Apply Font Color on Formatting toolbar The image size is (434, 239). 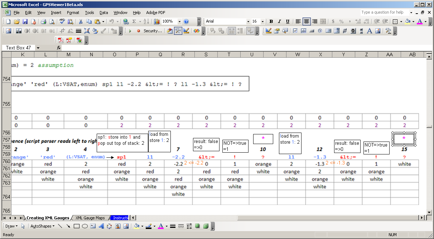(x=420, y=21)
